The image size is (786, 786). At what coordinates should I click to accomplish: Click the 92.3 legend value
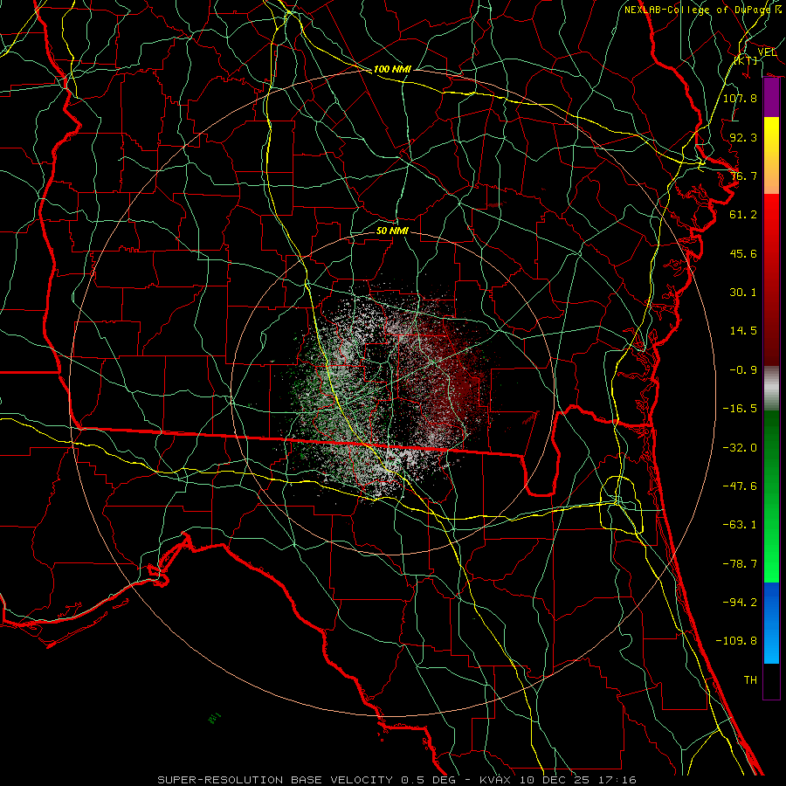(743, 137)
